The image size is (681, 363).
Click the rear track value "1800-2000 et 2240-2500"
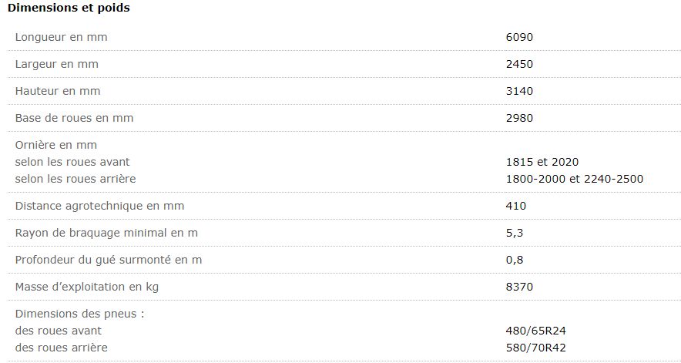coord(574,179)
